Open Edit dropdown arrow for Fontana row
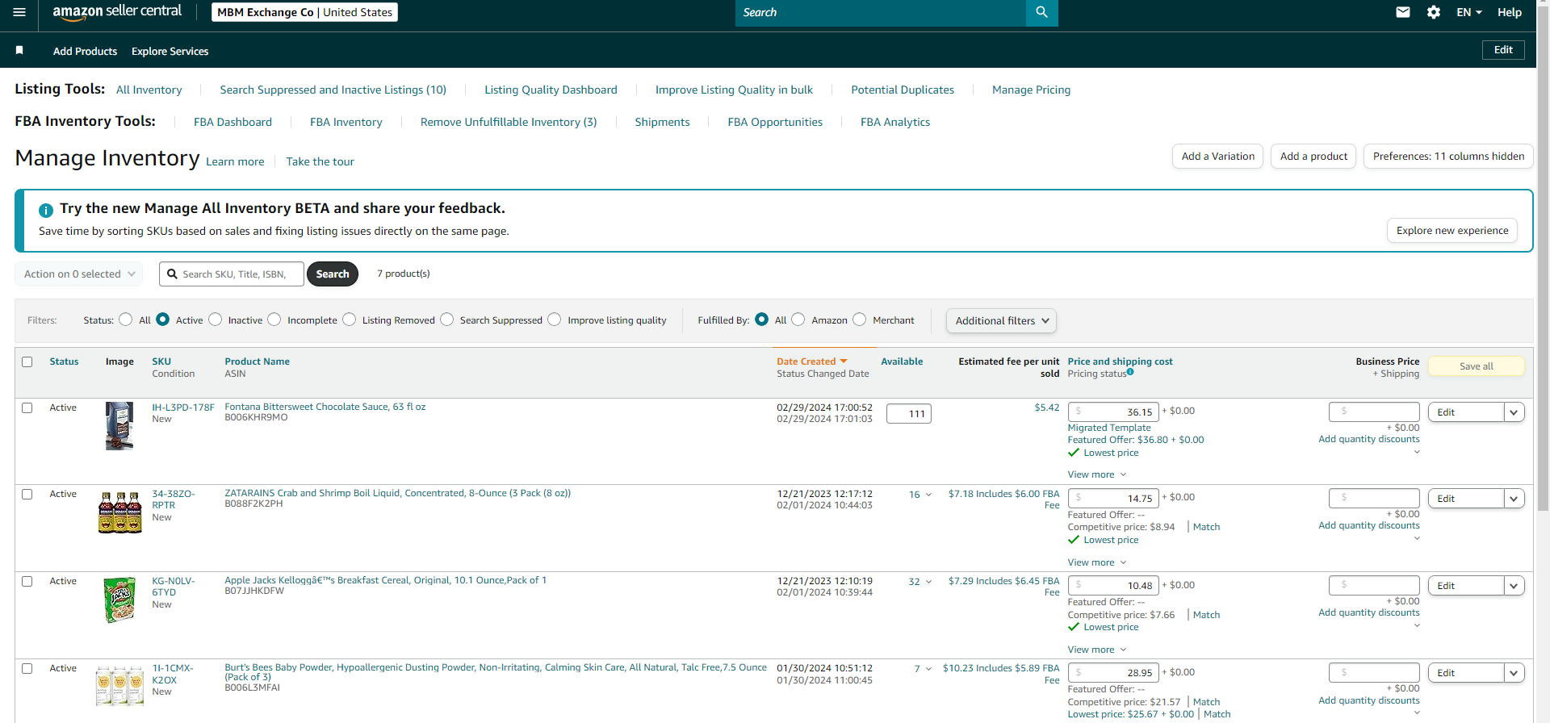The width and height of the screenshot is (1550, 723). pyautogui.click(x=1514, y=412)
